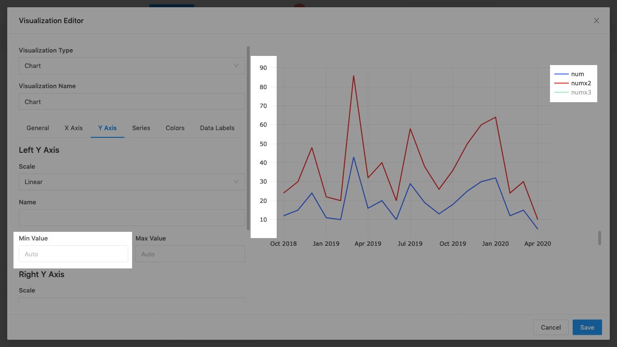Click the chevron arrow in Scale dropdown
The width and height of the screenshot is (617, 347).
[236, 182]
